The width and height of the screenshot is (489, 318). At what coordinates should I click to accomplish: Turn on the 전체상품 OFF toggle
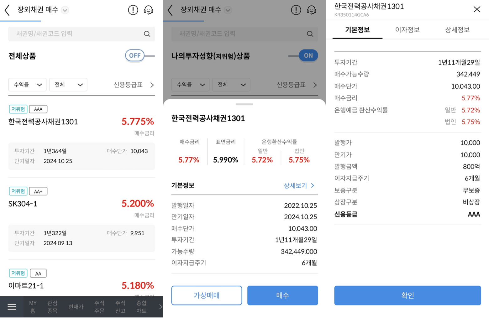point(134,55)
